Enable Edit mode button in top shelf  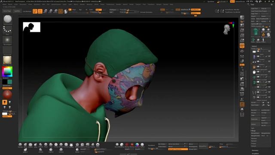[x=35, y=11]
